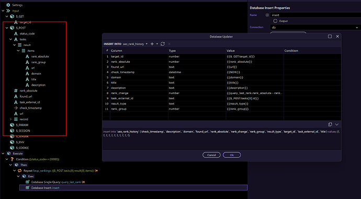Click the $_POST cube icon
This screenshot has width=361, height=199.
click(x=12, y=28)
